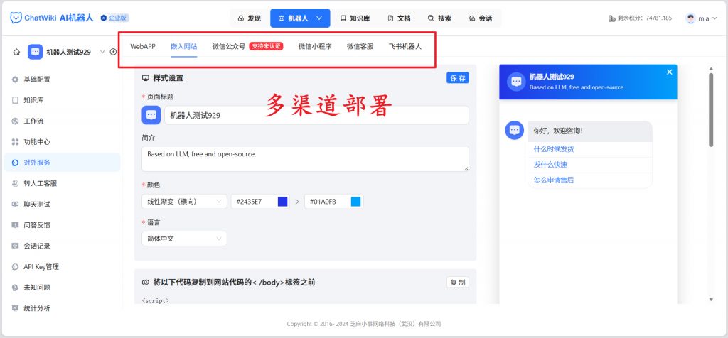Open the 机器人 top navigation dropdown
The height and width of the screenshot is (338, 728).
coord(300,18)
